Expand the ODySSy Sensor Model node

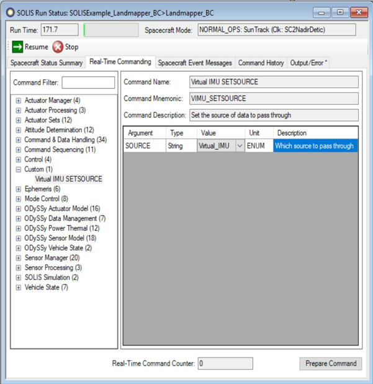coord(19,238)
